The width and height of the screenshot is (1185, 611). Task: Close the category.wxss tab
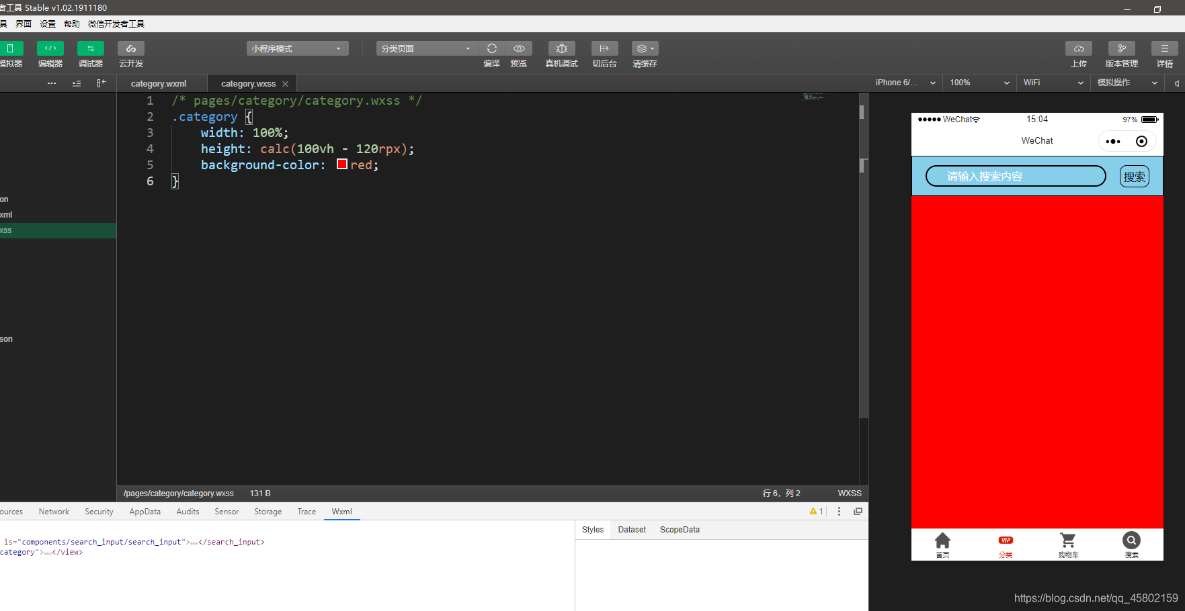[286, 84]
